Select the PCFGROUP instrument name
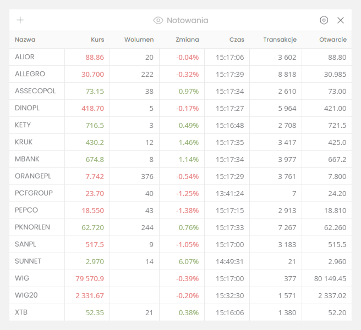The image size is (361, 330). coord(34,193)
